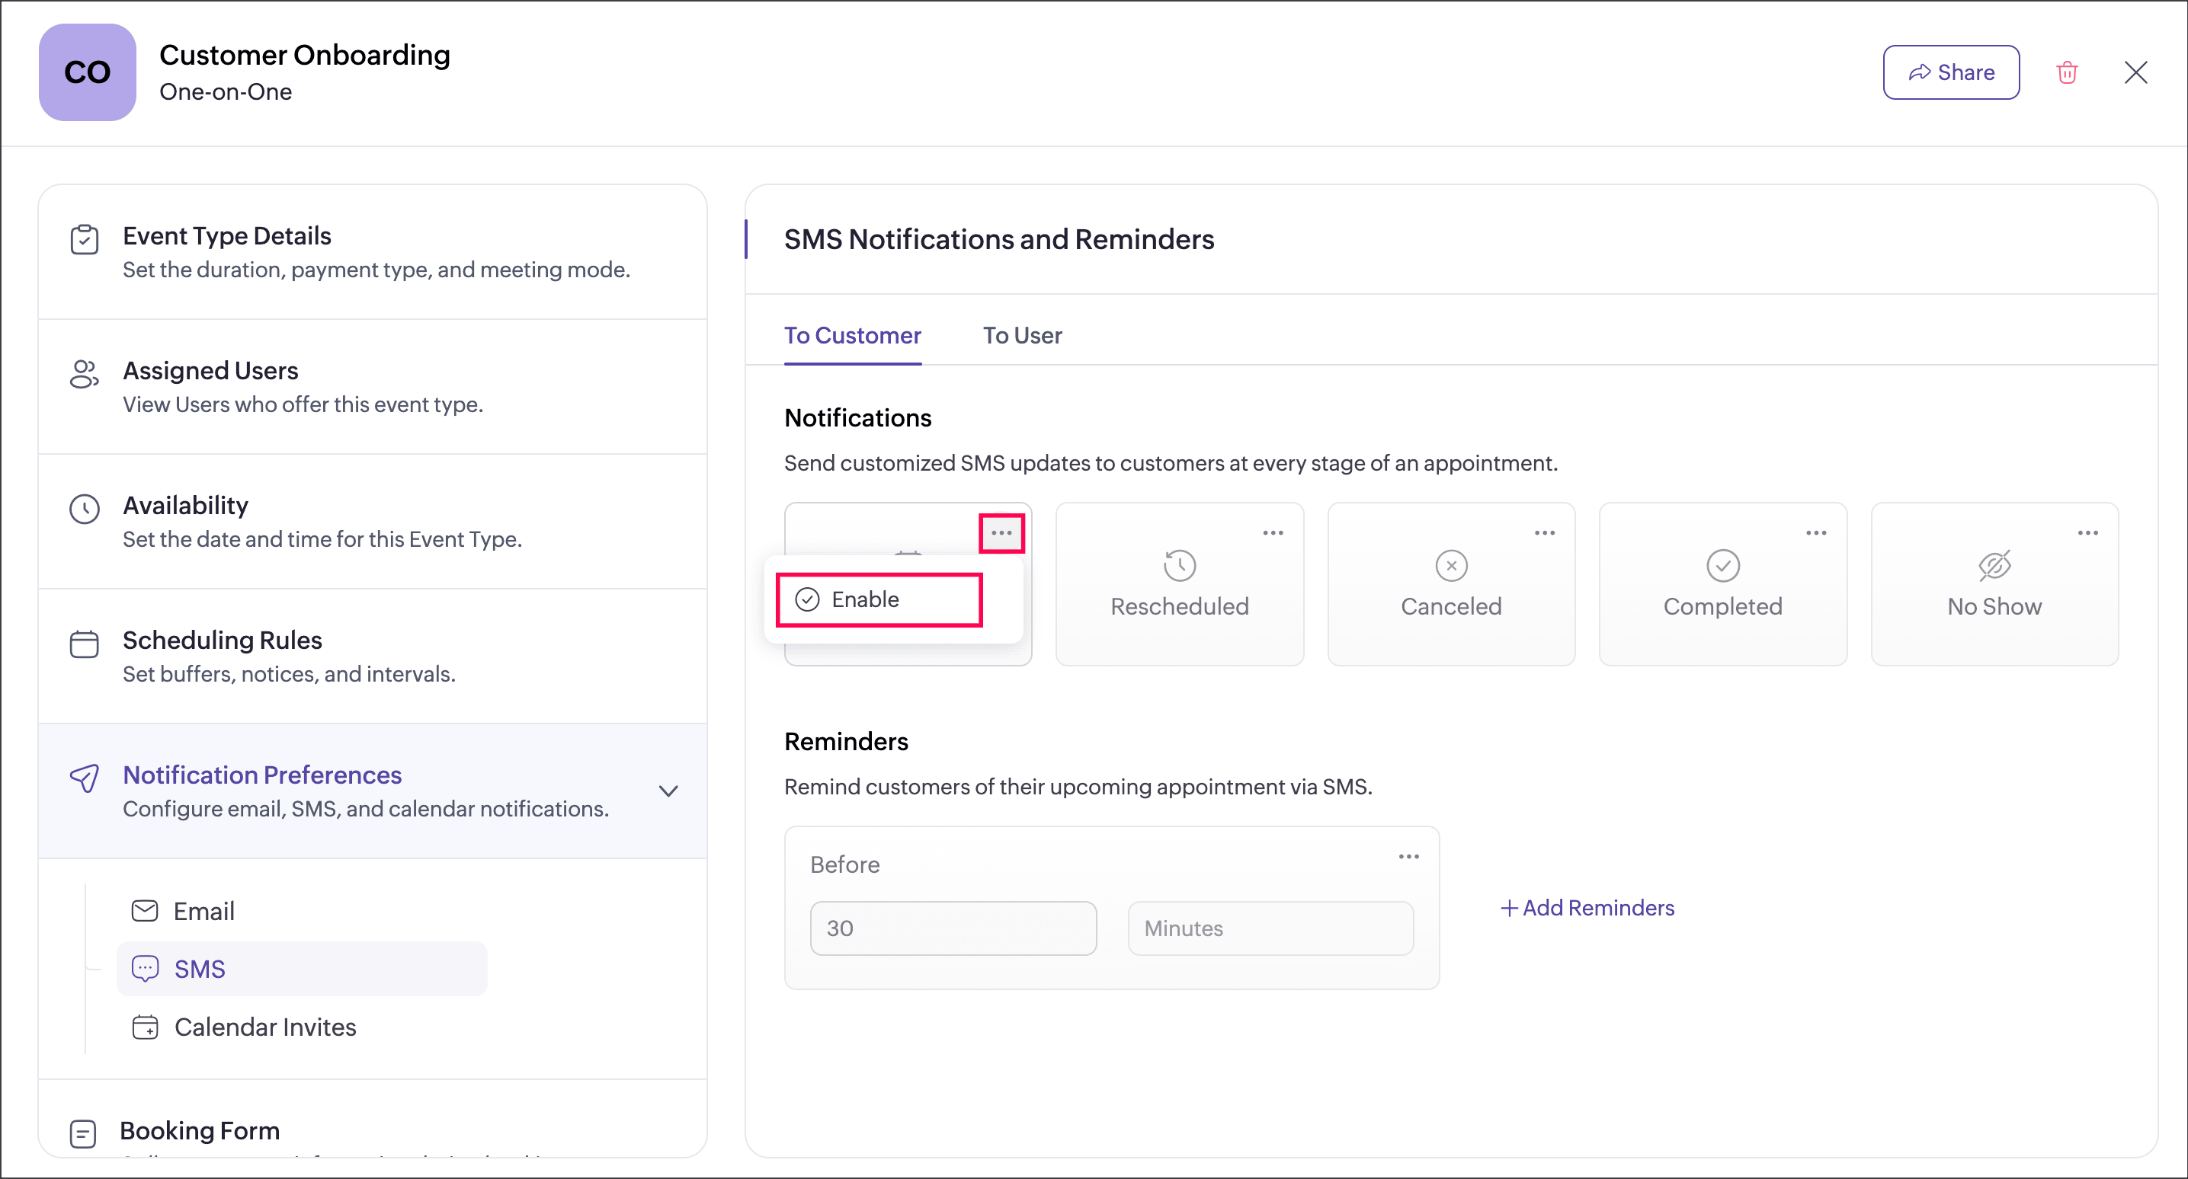Click the No Show eye-slash icon

point(1994,565)
